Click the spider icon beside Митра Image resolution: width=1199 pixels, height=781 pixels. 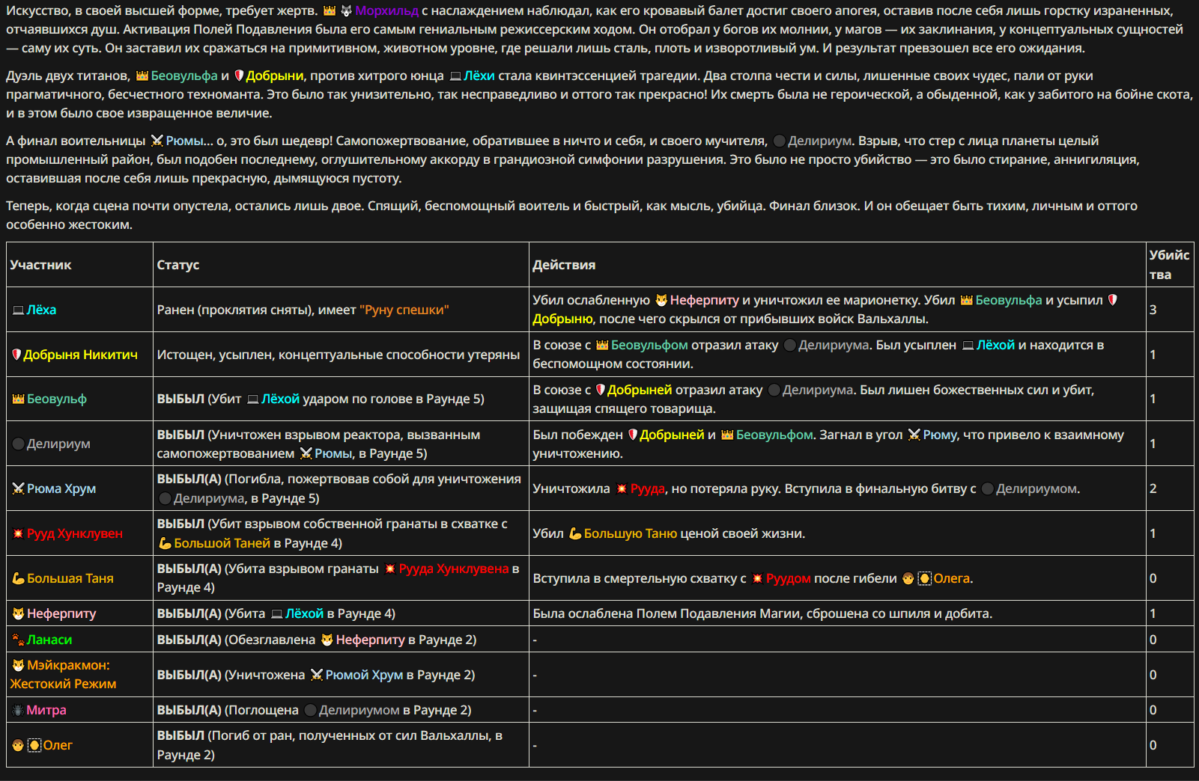click(x=18, y=710)
